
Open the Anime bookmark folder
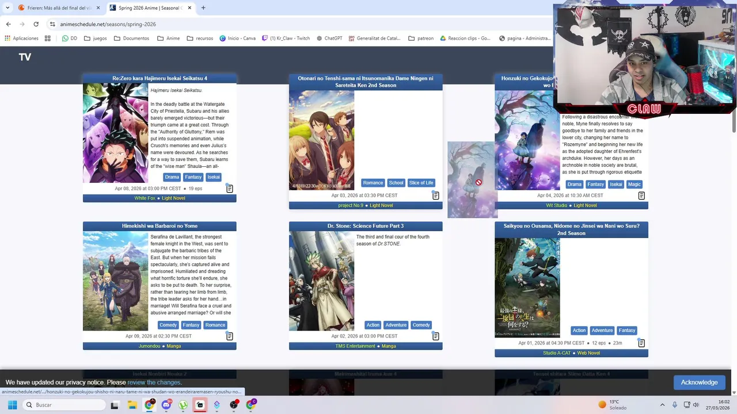click(x=168, y=39)
